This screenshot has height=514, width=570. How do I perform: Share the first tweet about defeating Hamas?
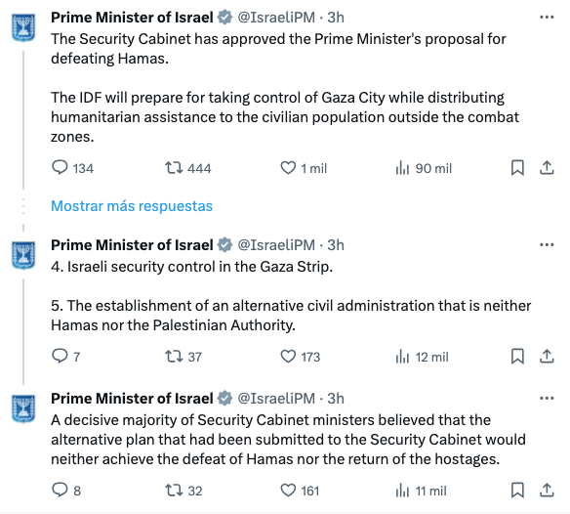547,168
